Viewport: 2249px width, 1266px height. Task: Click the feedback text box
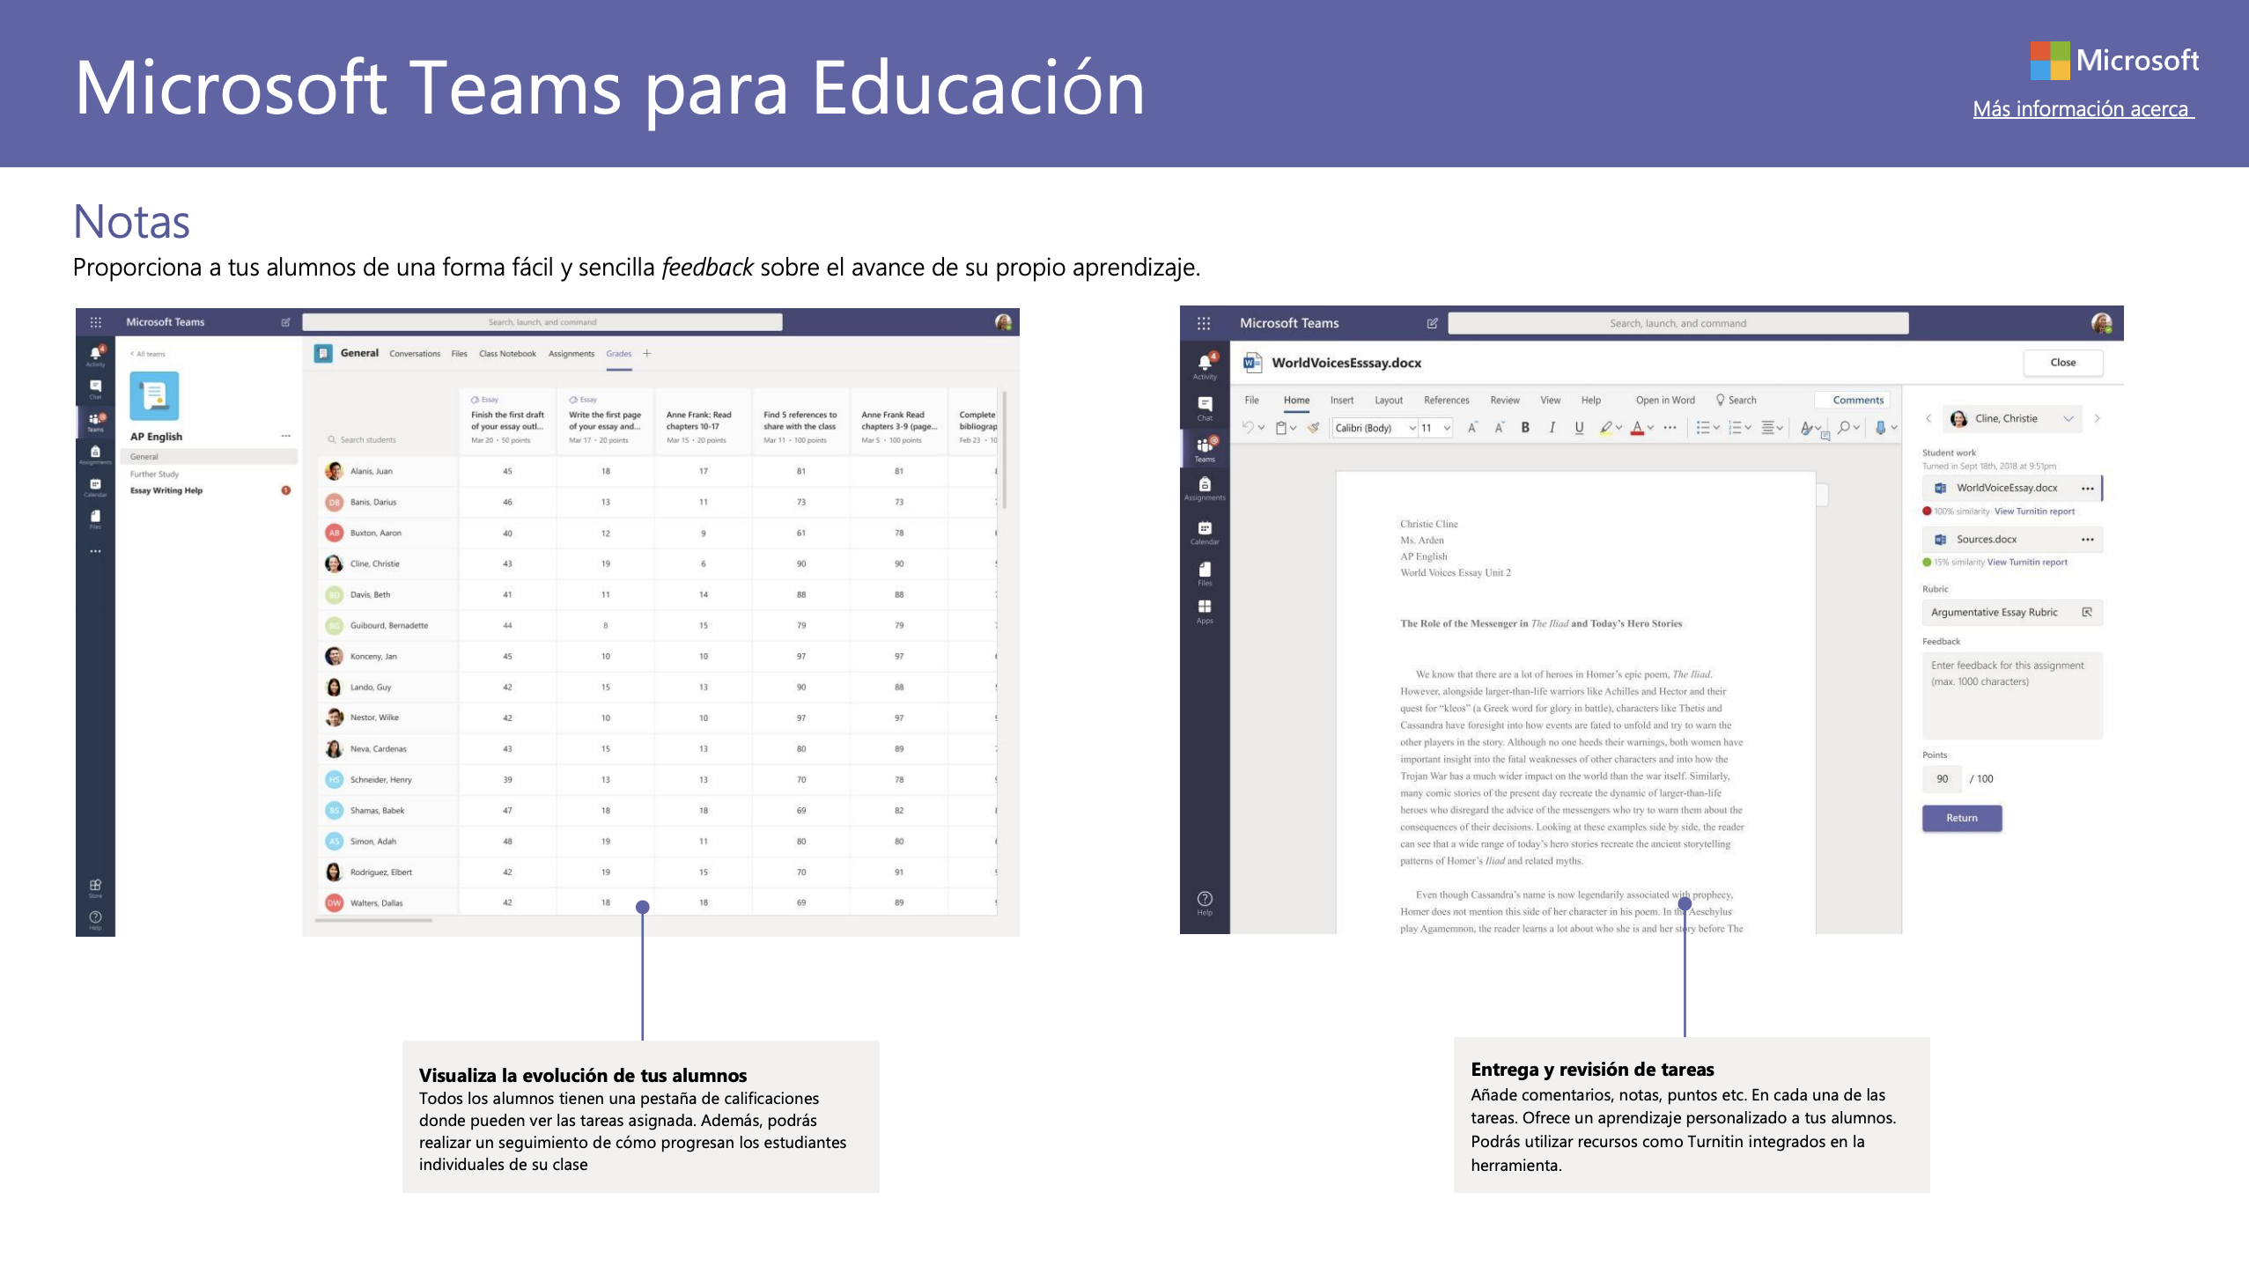(x=2011, y=696)
